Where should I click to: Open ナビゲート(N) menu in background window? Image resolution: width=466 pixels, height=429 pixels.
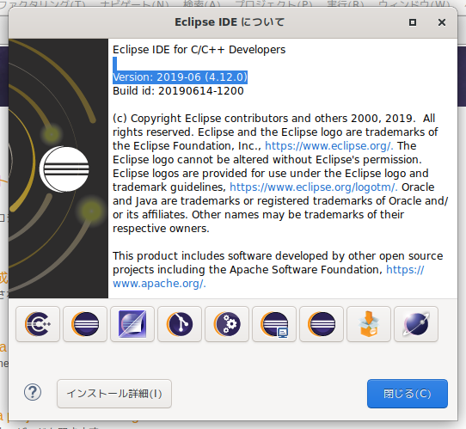coord(134,4)
